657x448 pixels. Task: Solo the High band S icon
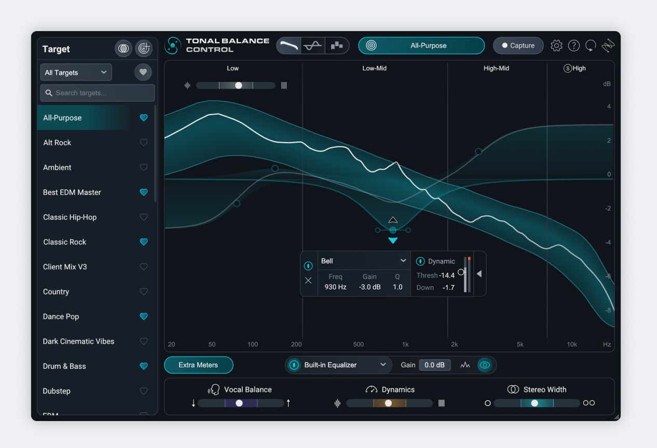point(567,68)
